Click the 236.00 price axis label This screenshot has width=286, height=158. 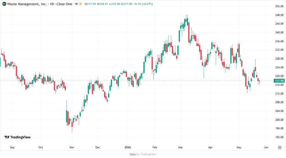279,41
